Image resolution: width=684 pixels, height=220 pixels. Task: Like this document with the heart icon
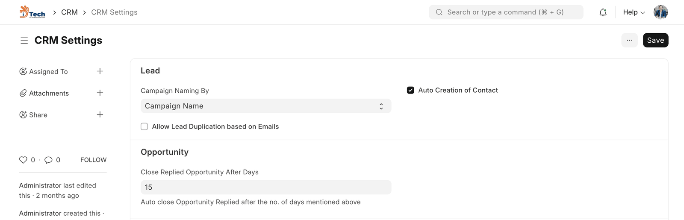(x=23, y=160)
